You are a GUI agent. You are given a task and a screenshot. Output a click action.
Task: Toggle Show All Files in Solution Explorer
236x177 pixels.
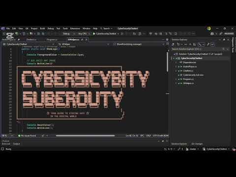[195, 44]
